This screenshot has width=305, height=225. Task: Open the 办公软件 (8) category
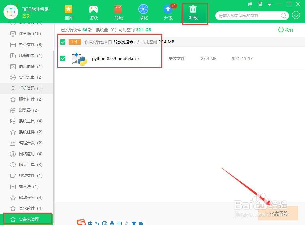click(27, 45)
